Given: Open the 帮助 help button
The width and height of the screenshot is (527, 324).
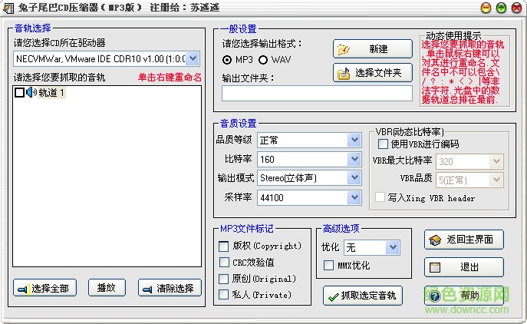Looking at the screenshot, I should 464,296.
